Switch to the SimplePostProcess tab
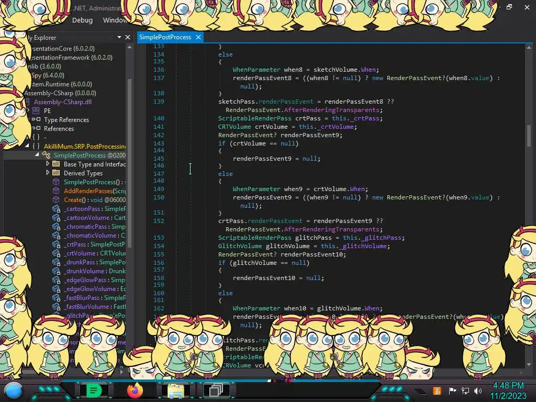Screen dimensions: 536x402 pos(165,37)
